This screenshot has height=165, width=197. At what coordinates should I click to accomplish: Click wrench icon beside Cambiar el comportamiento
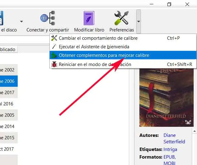click(x=54, y=38)
